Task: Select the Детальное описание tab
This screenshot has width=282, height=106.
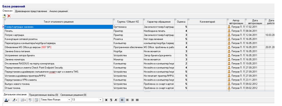Action: pyautogui.click(x=15, y=94)
